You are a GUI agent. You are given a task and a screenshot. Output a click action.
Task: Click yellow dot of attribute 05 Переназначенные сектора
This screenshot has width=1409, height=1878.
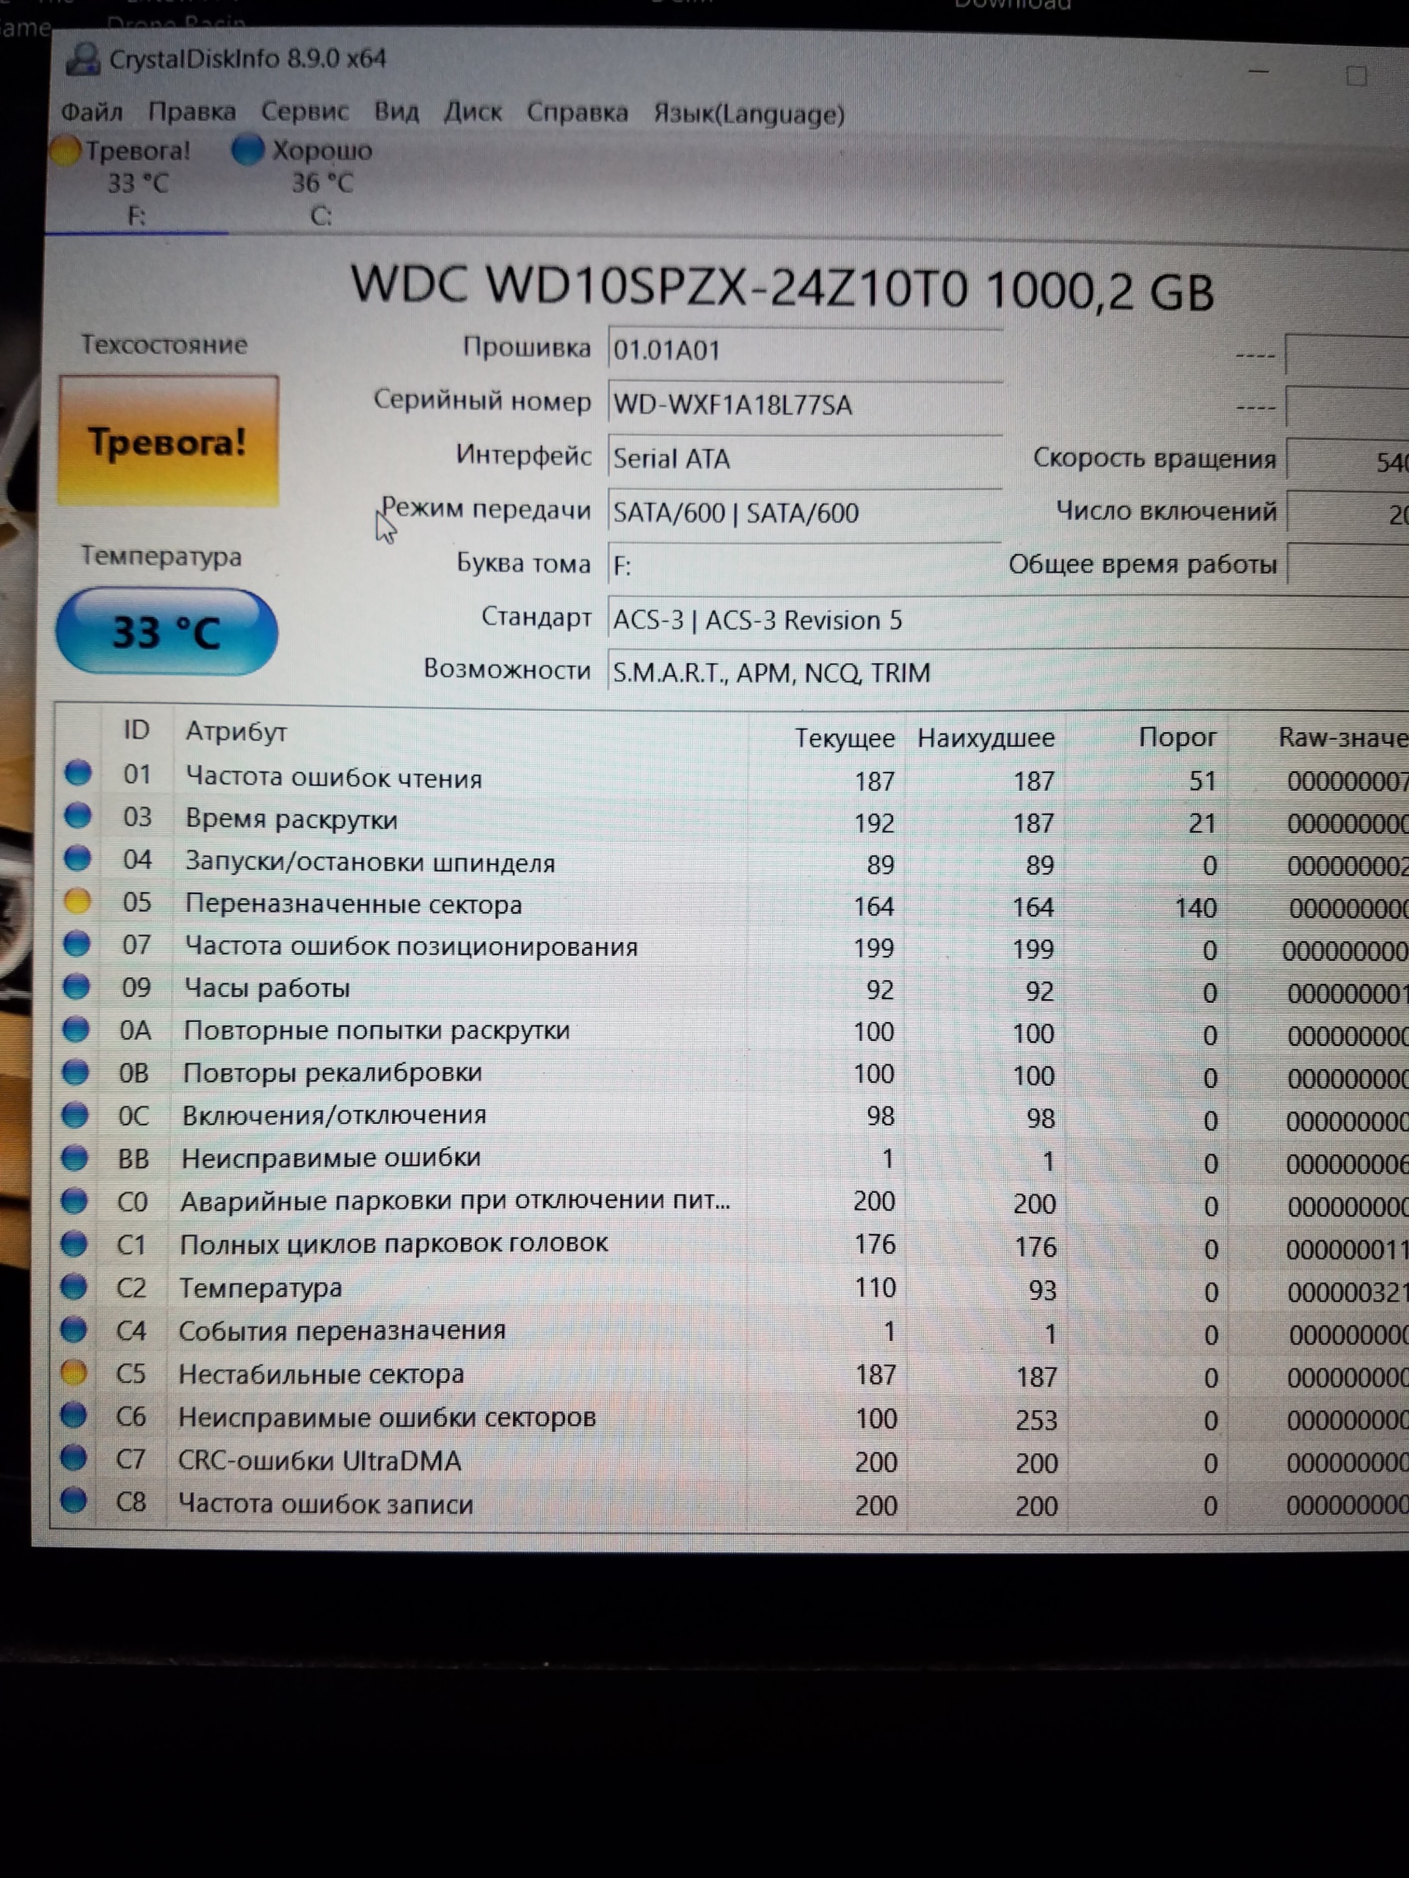click(77, 901)
